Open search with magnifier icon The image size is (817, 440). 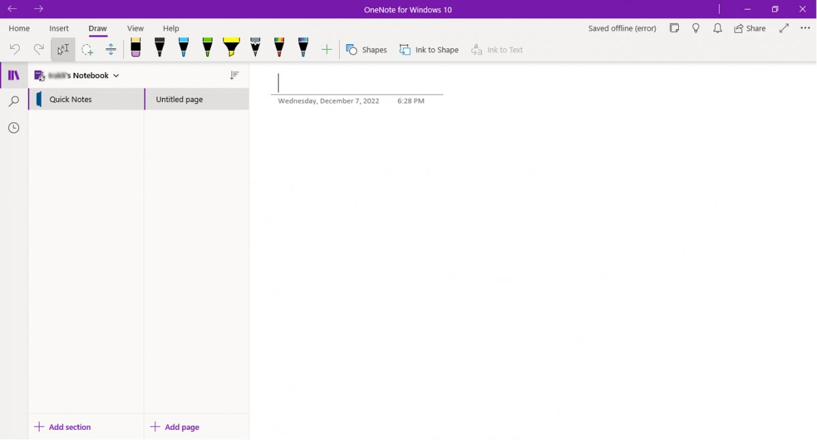[x=14, y=101]
